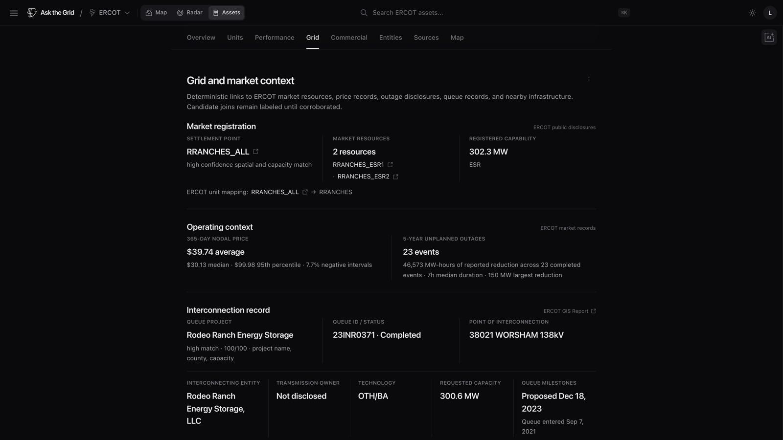Viewport: 783px width, 440px height.
Task: Switch to the Map tab in asset tabs
Action: tap(457, 38)
